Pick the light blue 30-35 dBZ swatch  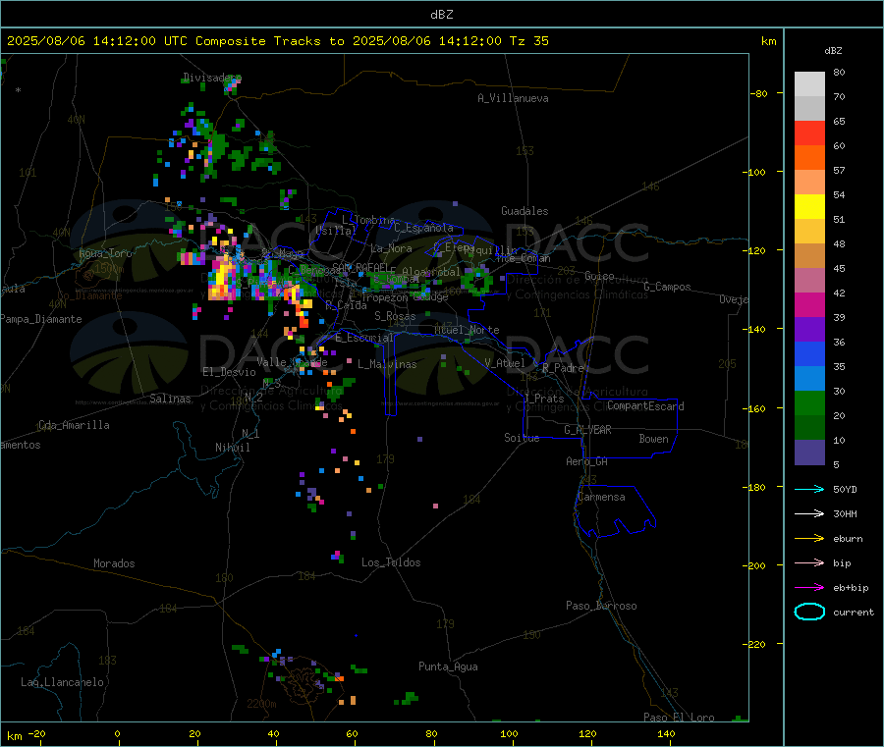[x=809, y=379]
